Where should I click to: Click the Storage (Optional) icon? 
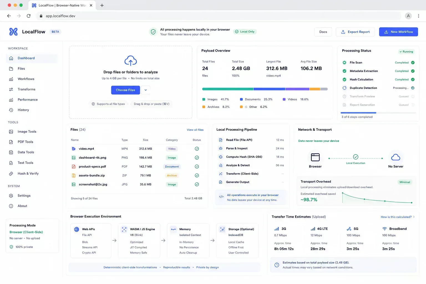(x=222, y=229)
